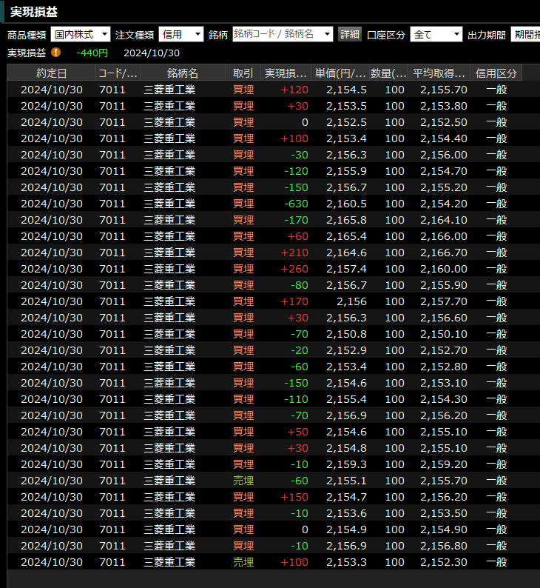Viewport: 540px width, 588px height.
Task: Sort by the 取引 column header
Action: (x=243, y=73)
